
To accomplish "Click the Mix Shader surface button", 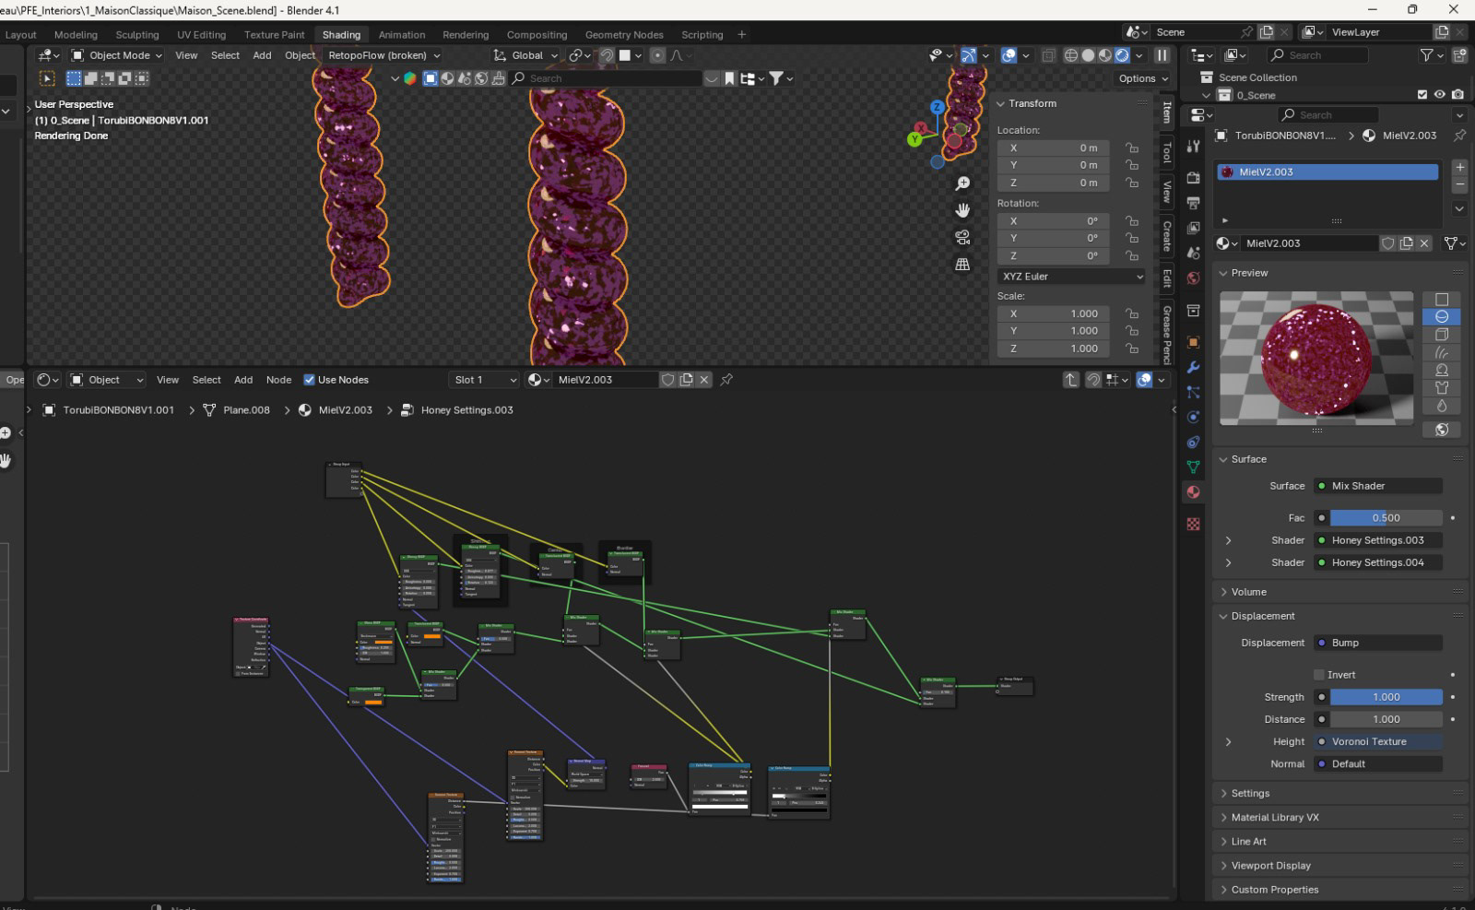I will [1378, 486].
